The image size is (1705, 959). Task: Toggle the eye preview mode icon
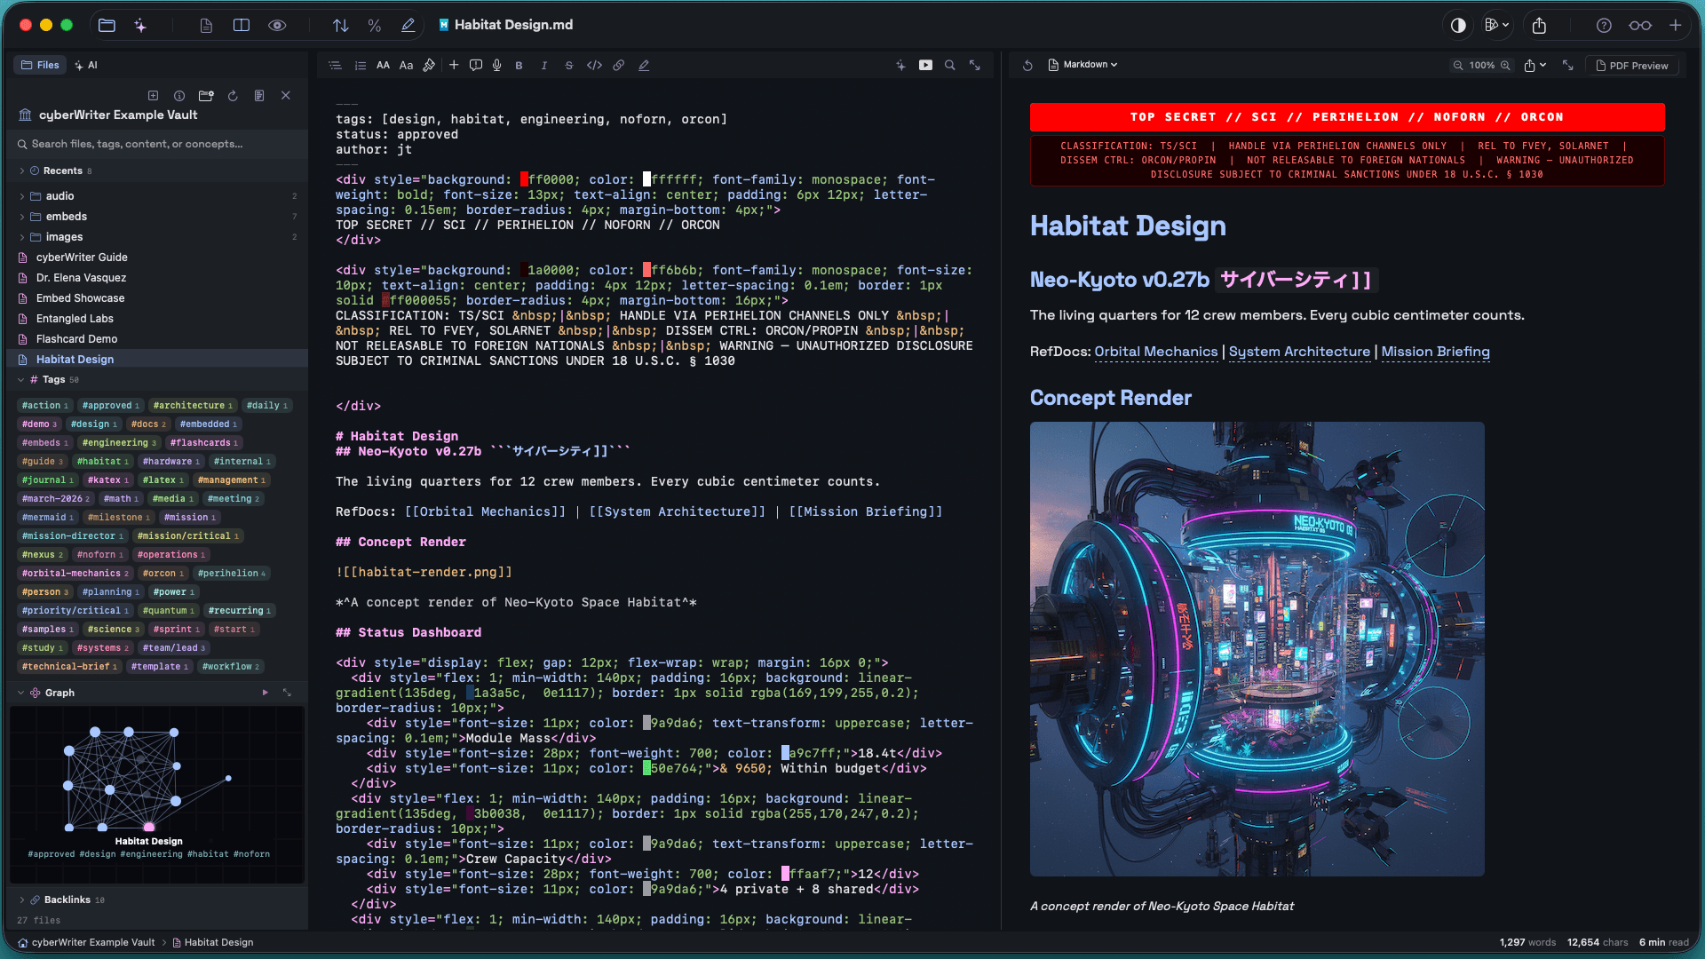[277, 26]
